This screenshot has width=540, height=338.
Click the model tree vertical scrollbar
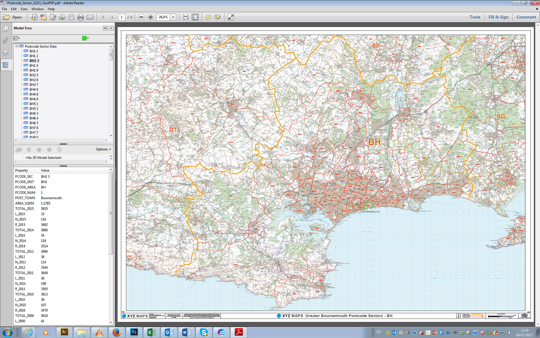pyautogui.click(x=111, y=91)
